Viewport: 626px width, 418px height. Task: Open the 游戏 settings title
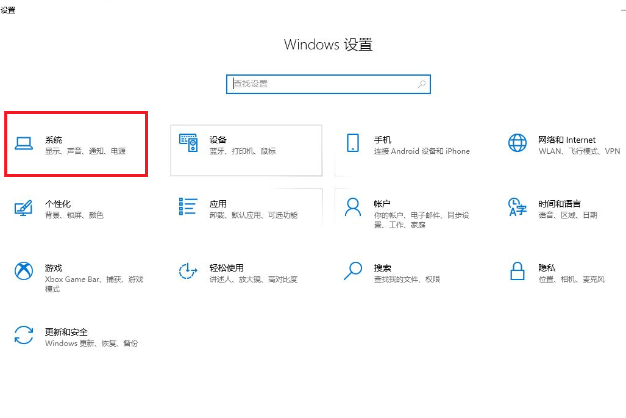[x=54, y=268]
